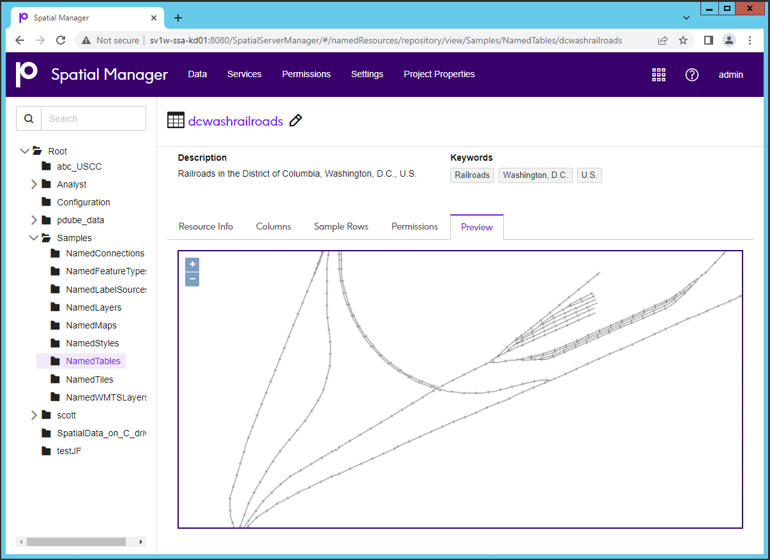Click the Railroads keyword tag

(472, 175)
